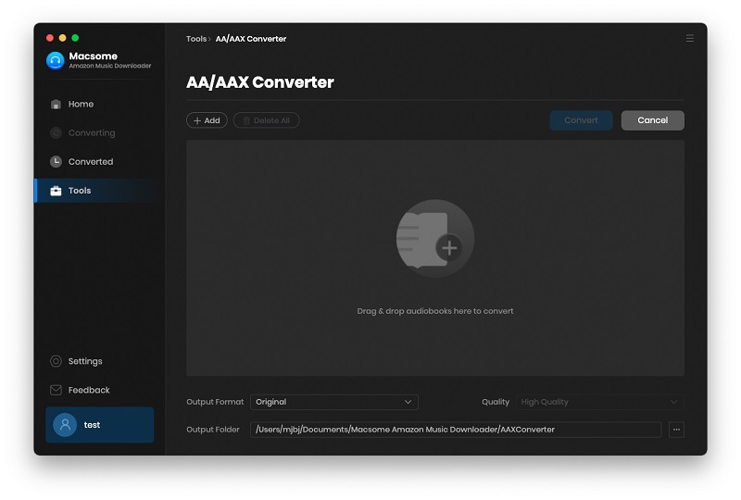This screenshot has width=741, height=500.
Task: Close the window with red button
Action: point(50,38)
